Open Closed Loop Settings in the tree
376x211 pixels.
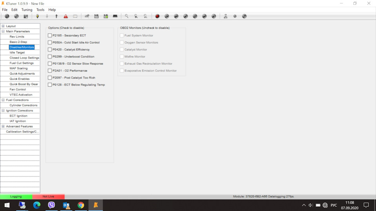(24, 58)
